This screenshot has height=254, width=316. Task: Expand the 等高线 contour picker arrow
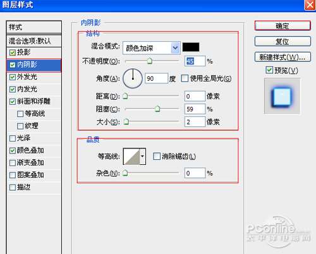[143, 156]
